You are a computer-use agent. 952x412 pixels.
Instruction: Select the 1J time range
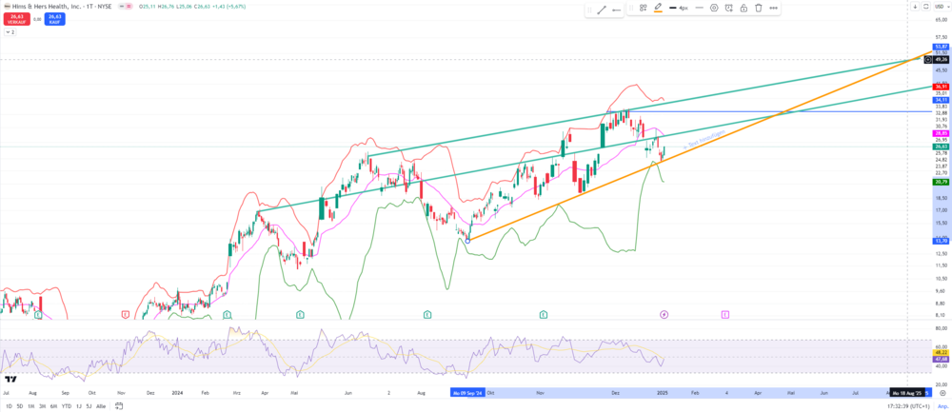click(79, 406)
